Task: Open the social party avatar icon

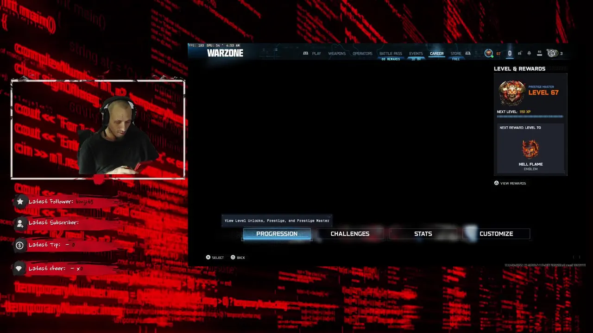Action: click(552, 53)
